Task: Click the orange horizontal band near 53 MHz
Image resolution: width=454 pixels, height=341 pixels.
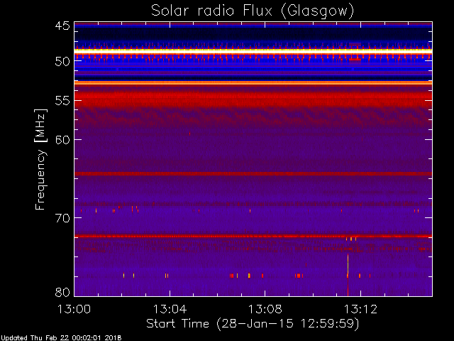Action: [x=253, y=83]
